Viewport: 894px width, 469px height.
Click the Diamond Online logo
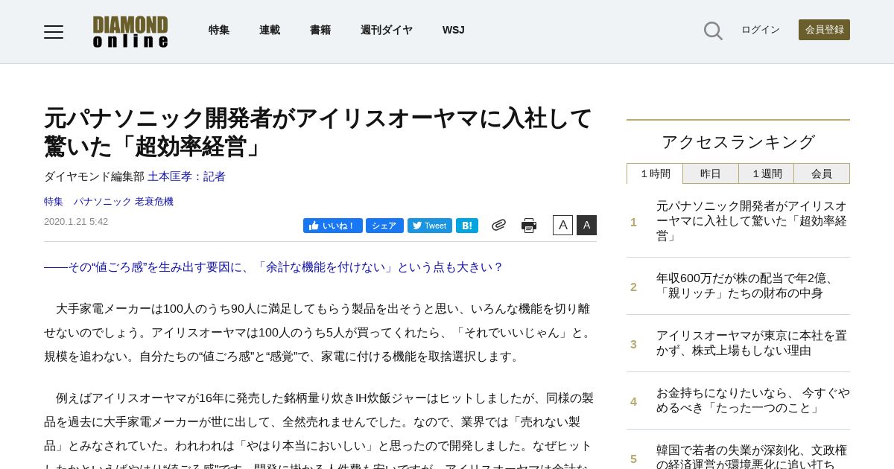pos(130,32)
